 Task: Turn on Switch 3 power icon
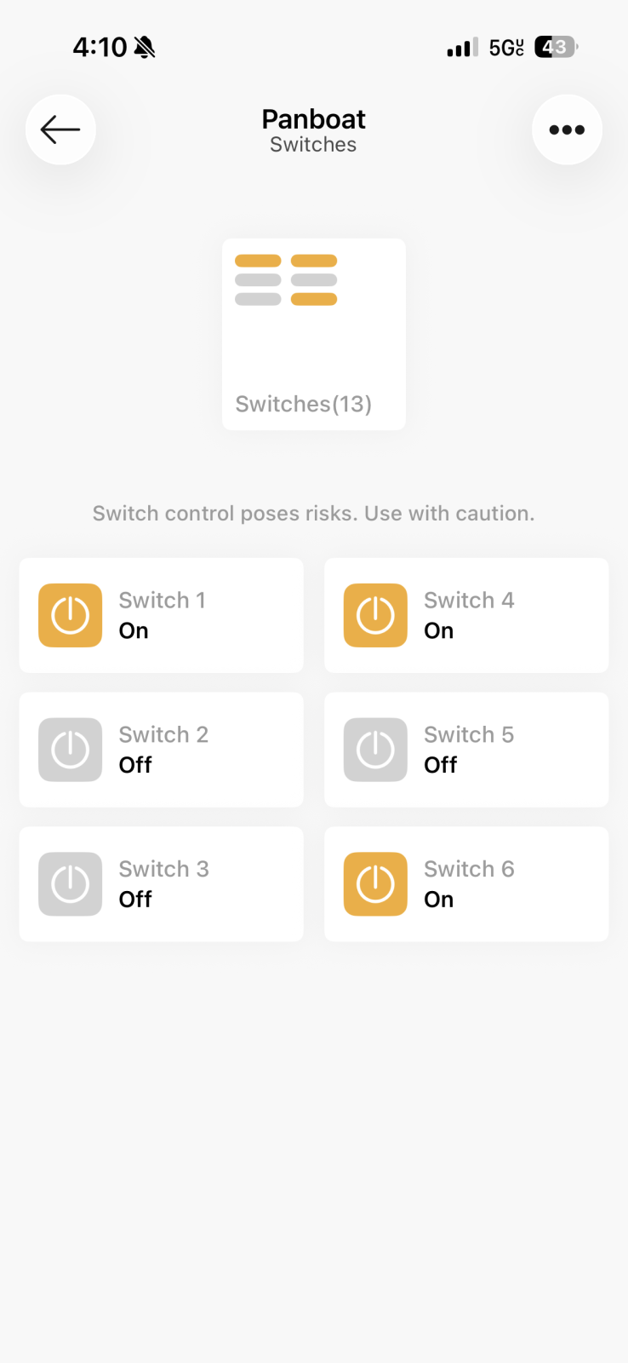click(71, 883)
